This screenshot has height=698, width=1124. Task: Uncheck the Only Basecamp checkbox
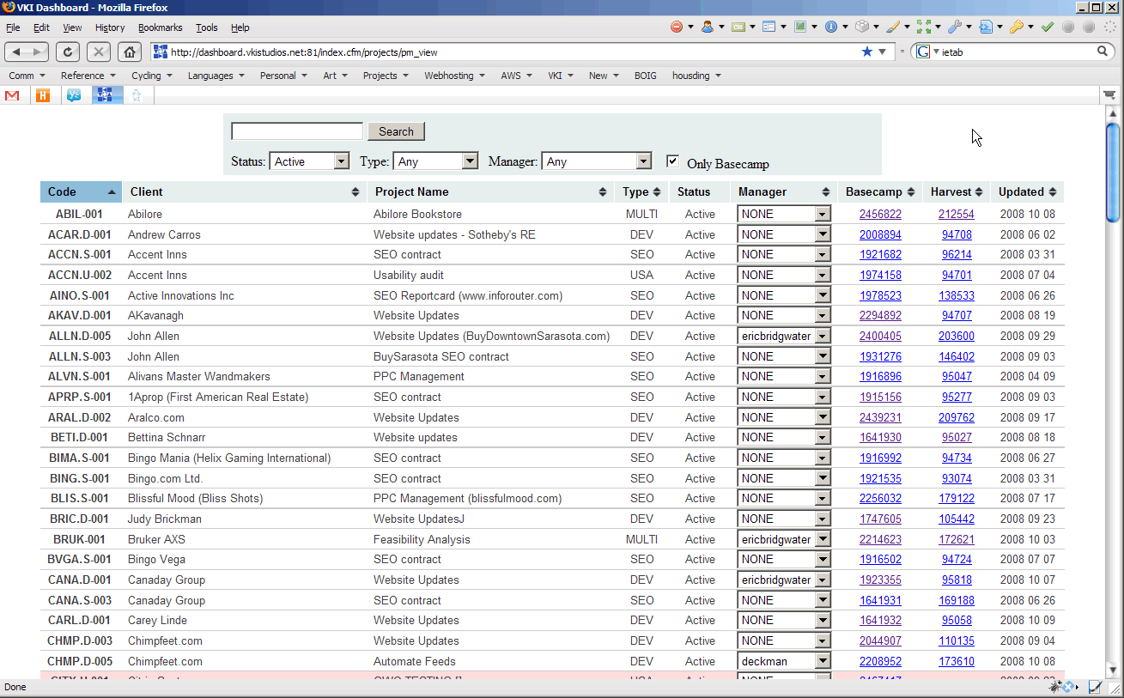pos(672,161)
